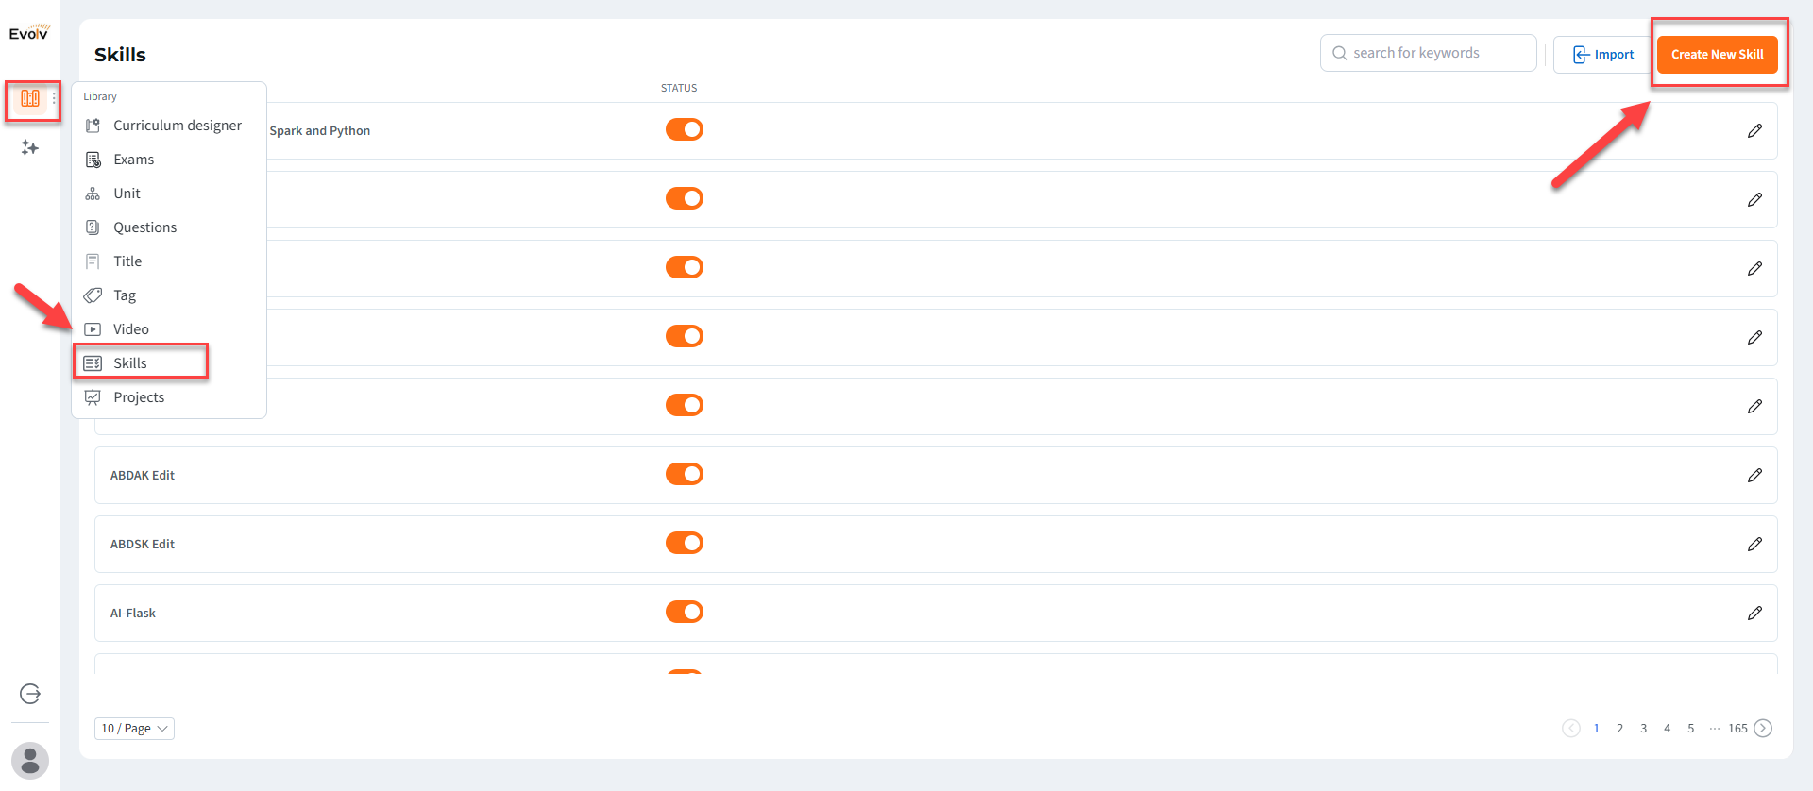
Task: Select Curriculum designer from Library menu
Action: tap(177, 126)
